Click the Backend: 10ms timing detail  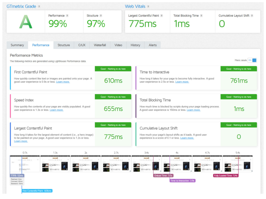coord(17,184)
